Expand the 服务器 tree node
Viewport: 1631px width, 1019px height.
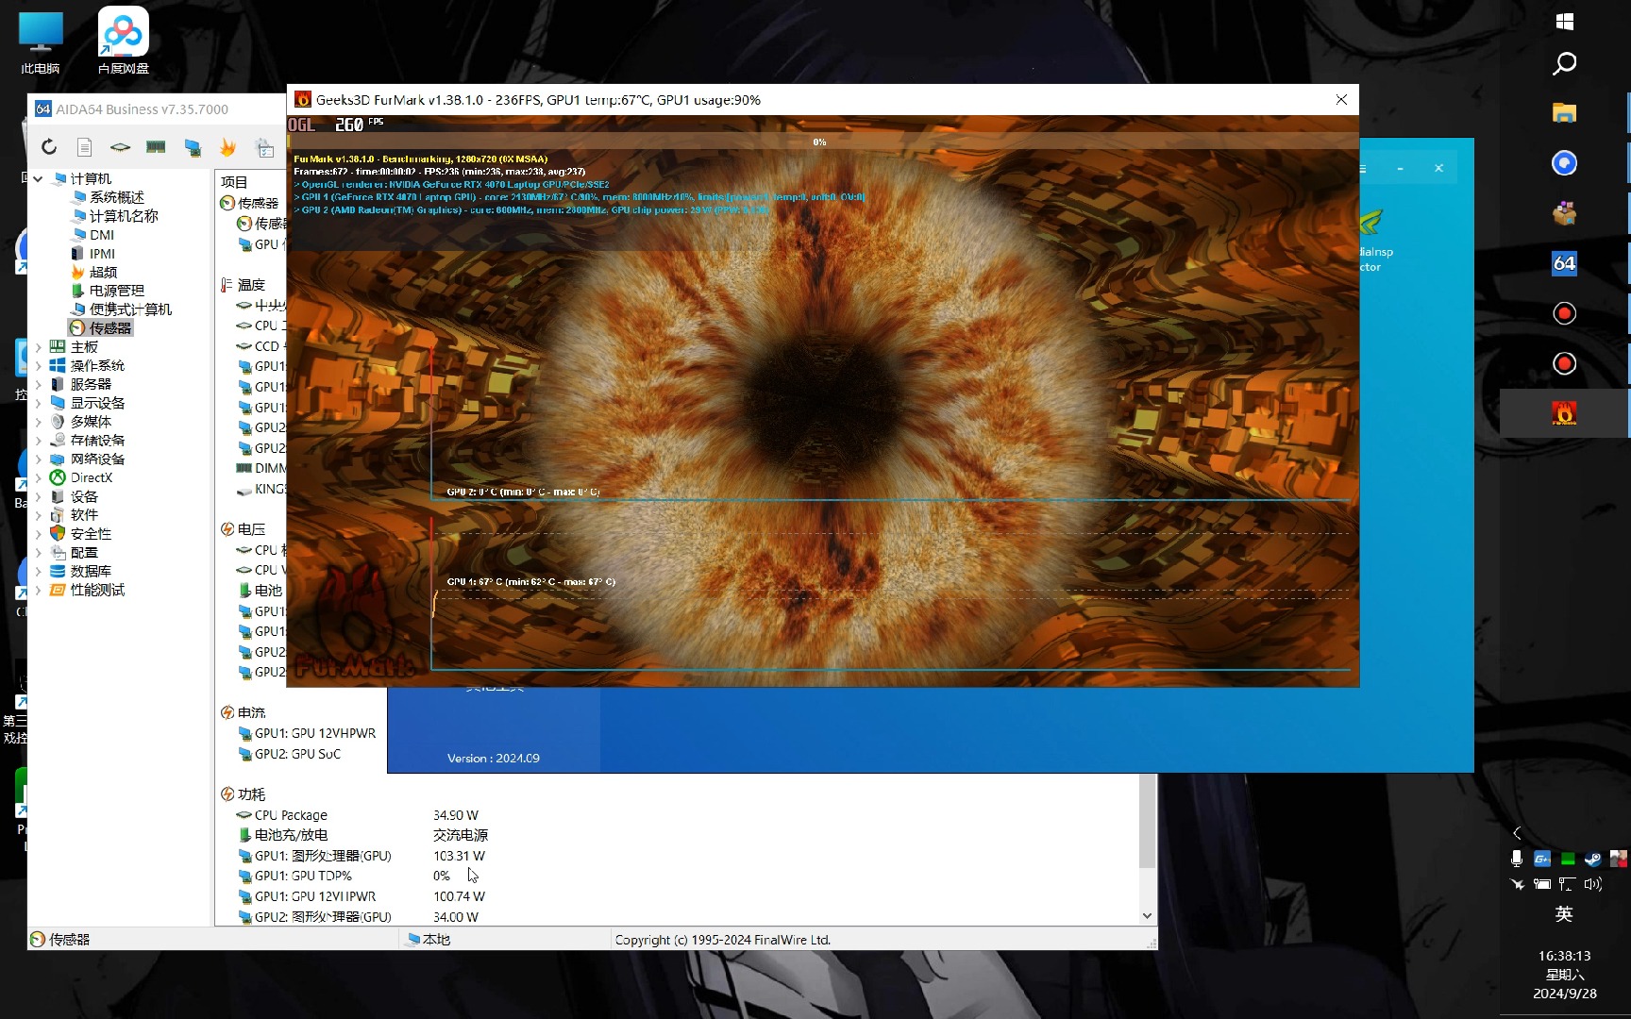[x=38, y=385]
